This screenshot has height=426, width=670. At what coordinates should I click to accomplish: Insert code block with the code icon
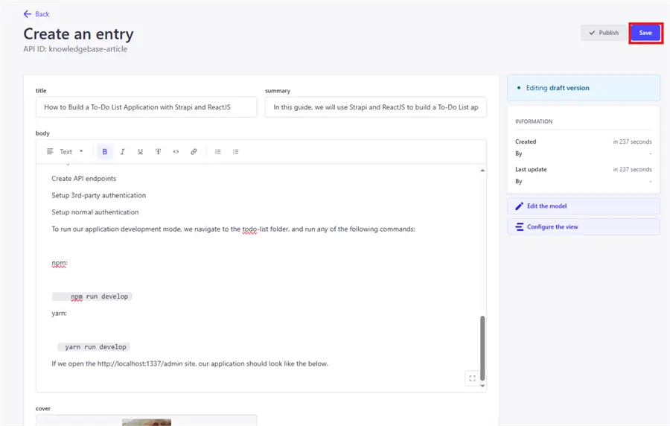[x=176, y=152]
